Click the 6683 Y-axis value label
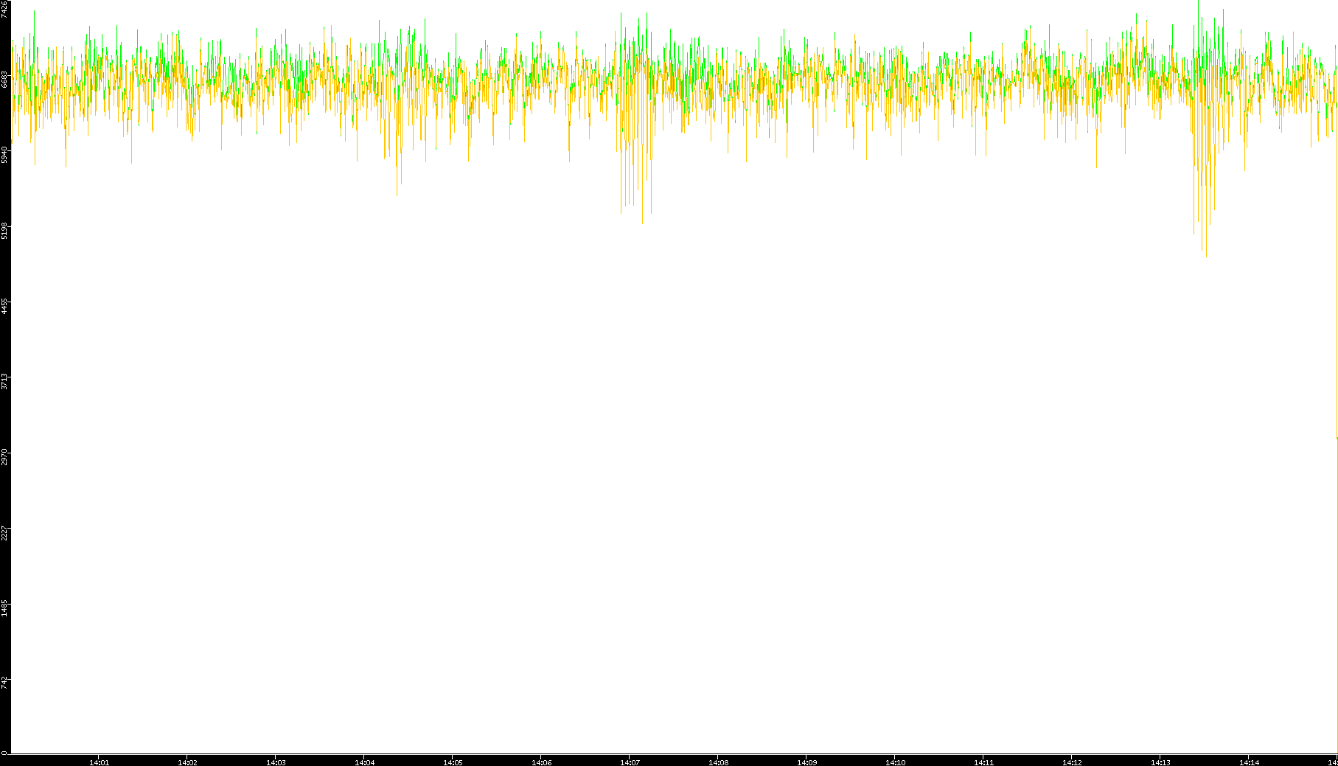This screenshot has height=766, width=1338. [4, 79]
